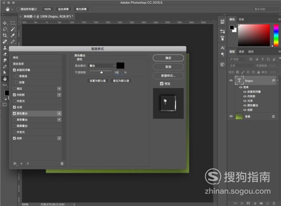Click the 复位为默认值 button
Viewport: 281px width, 206px height.
tap(121, 81)
